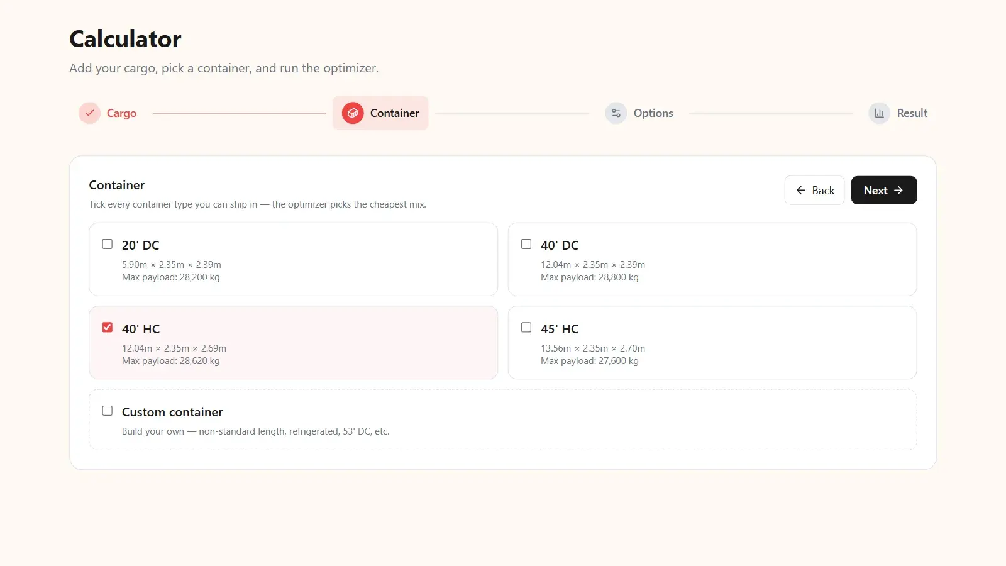Click the 45' HC card title
The image size is (1006, 566).
click(560, 329)
